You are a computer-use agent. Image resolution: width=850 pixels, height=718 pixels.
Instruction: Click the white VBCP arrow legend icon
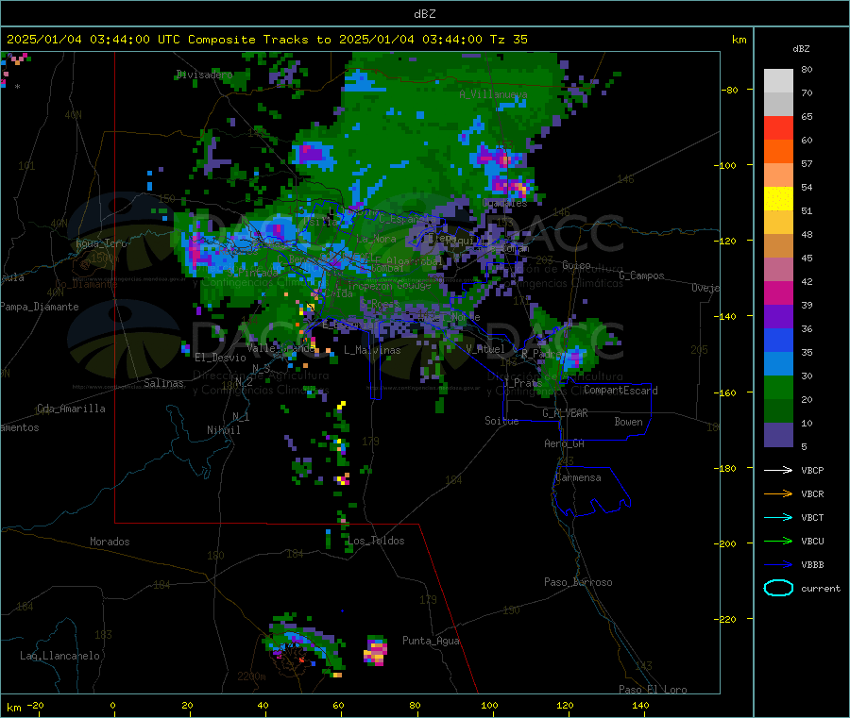pos(778,470)
